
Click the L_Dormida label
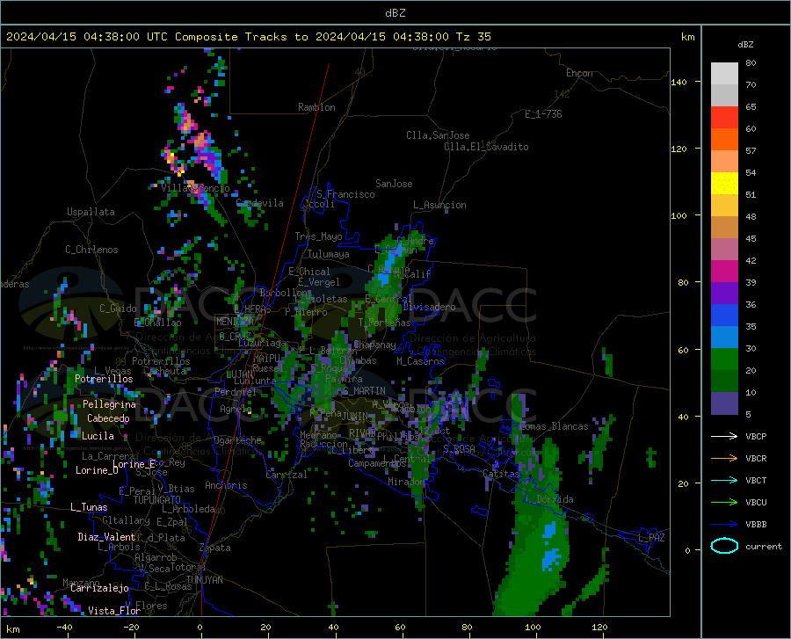[x=549, y=498]
